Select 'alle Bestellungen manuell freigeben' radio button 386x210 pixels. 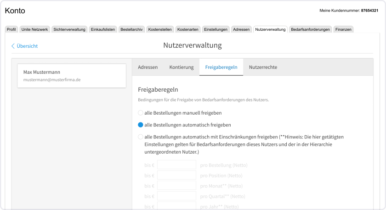(x=141, y=112)
